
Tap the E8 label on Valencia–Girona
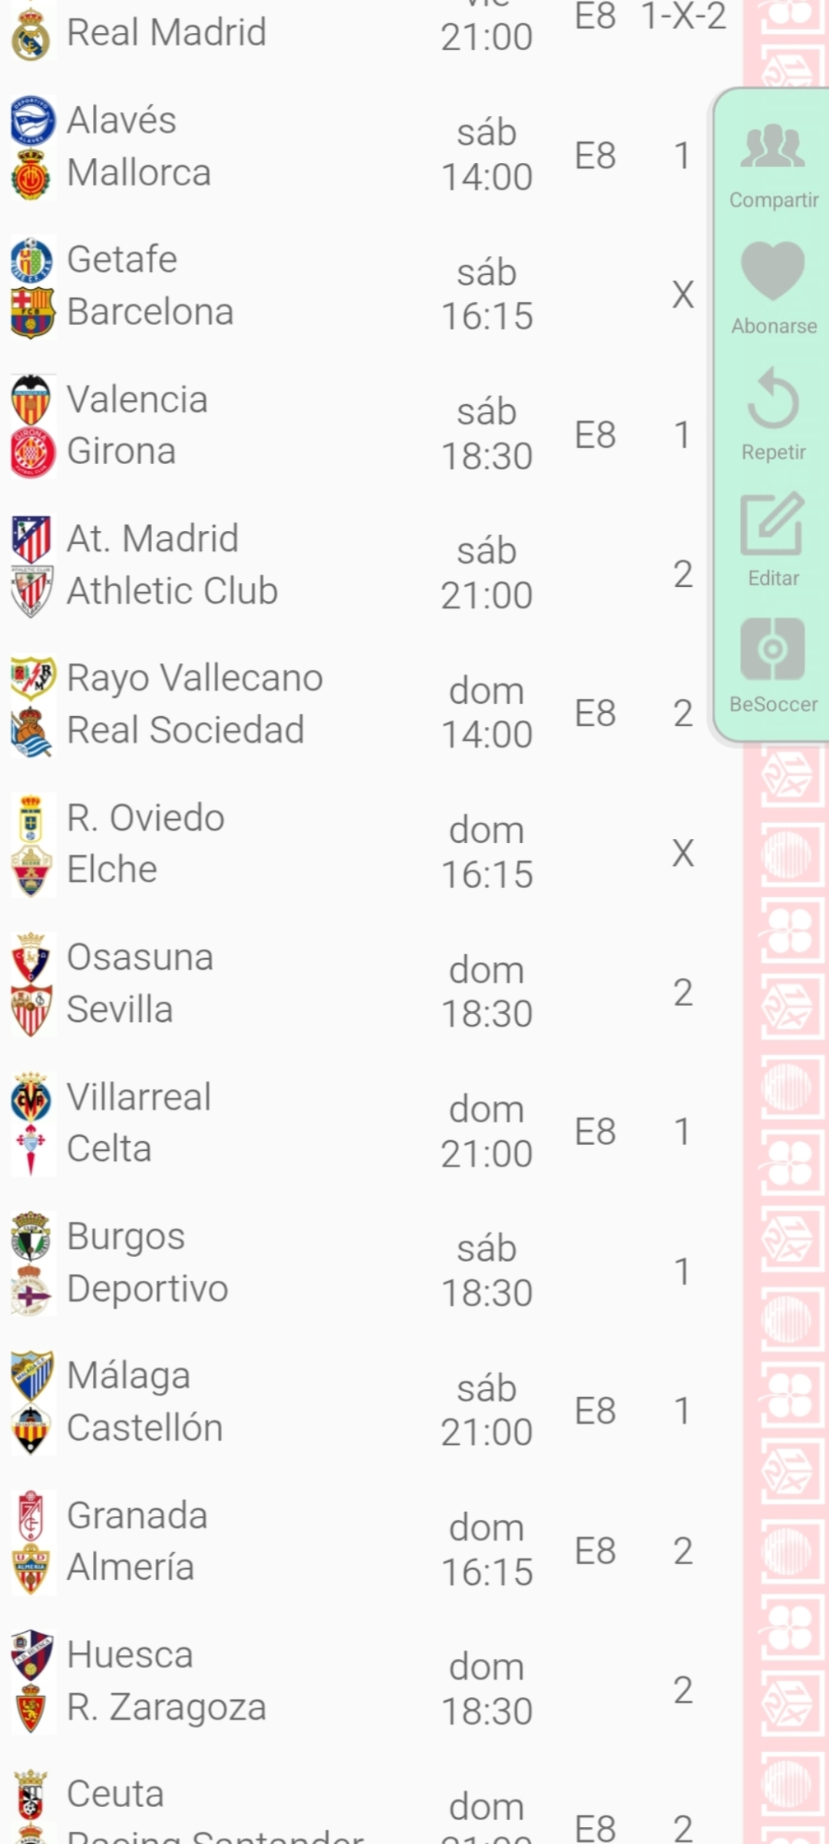pyautogui.click(x=596, y=435)
